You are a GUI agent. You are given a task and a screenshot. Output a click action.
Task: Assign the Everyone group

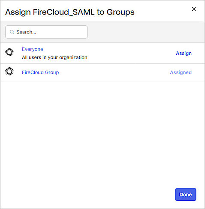[184, 53]
